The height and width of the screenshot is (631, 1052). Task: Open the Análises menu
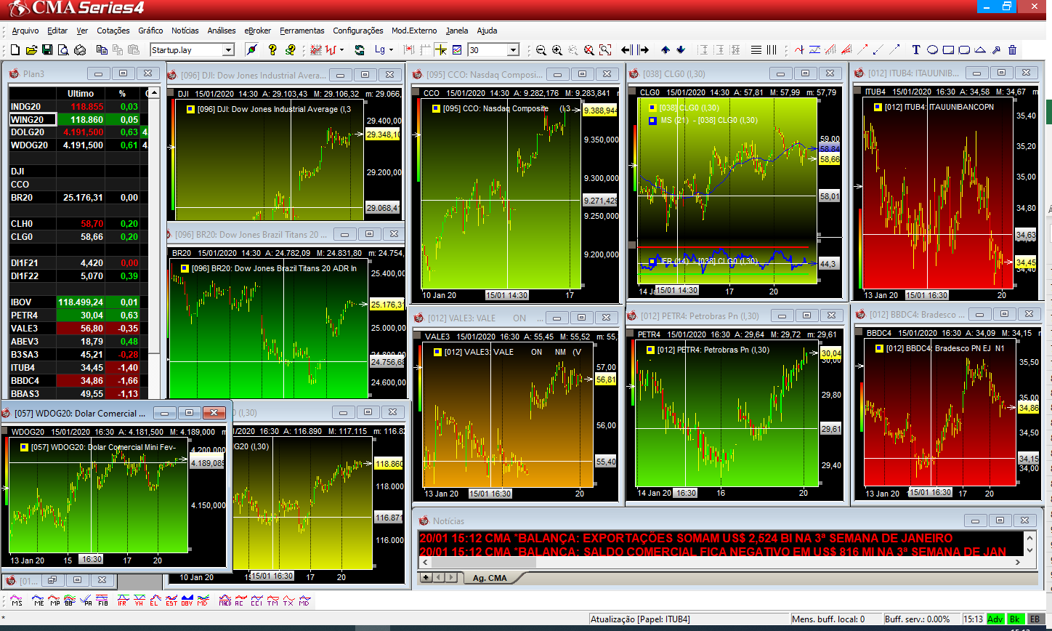(222, 31)
